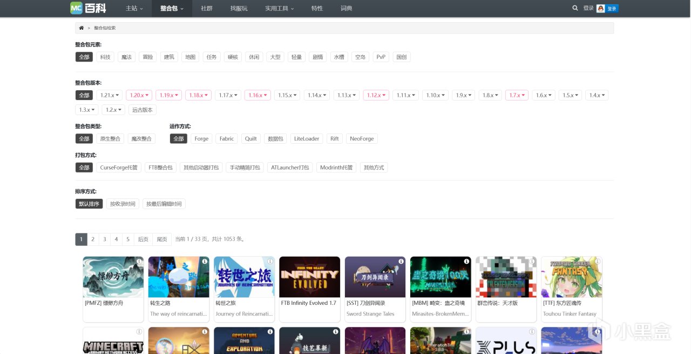
Task: Open the 转世之旅 card title link
Action: click(x=226, y=303)
